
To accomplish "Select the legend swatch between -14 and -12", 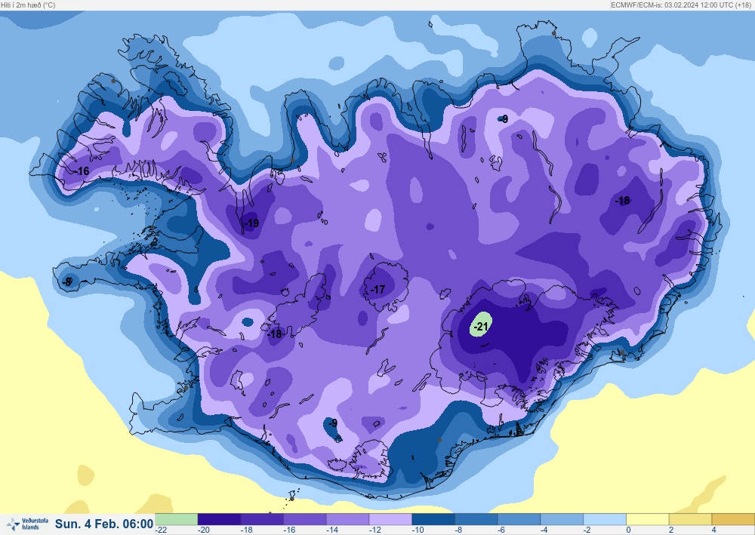I will tap(347, 519).
